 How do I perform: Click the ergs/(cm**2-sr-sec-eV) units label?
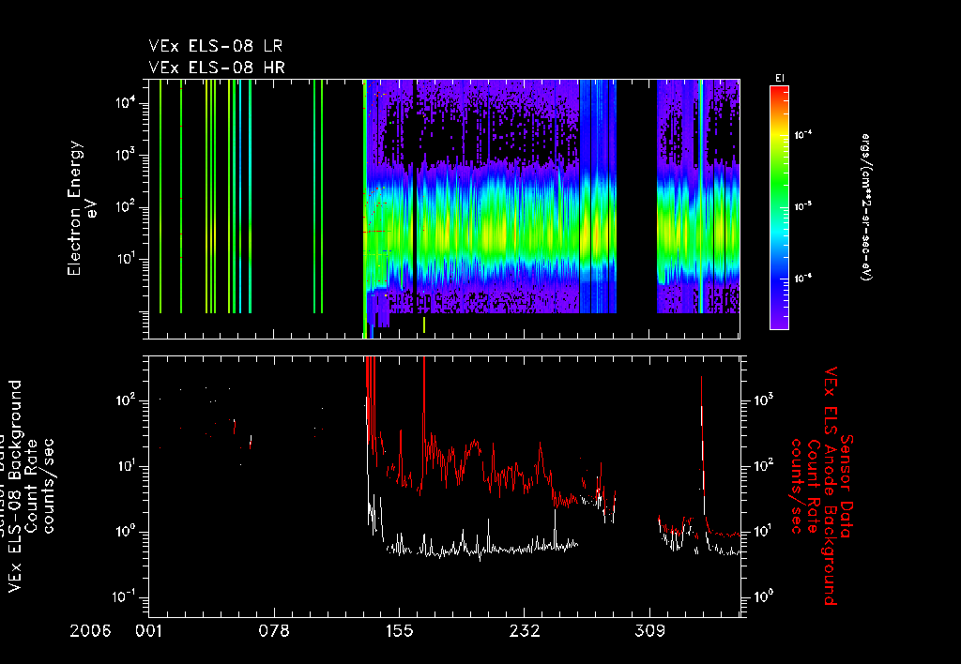click(865, 207)
